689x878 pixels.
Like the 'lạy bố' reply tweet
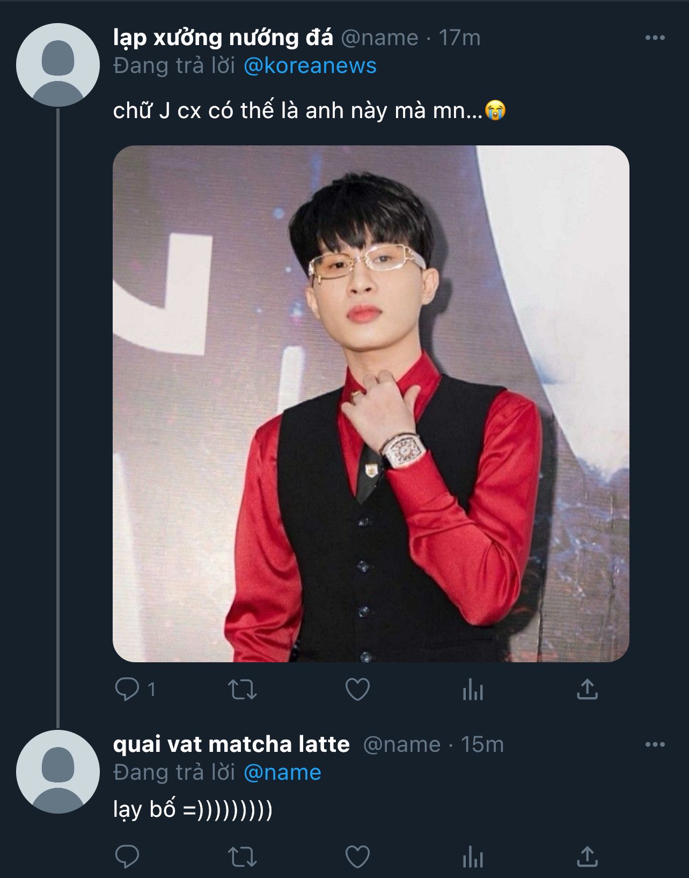pyautogui.click(x=357, y=857)
